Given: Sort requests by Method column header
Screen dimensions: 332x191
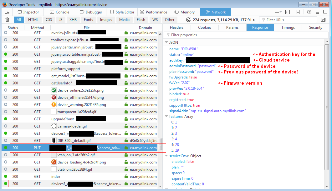Looking at the screenshot, I should coord(38,28).
